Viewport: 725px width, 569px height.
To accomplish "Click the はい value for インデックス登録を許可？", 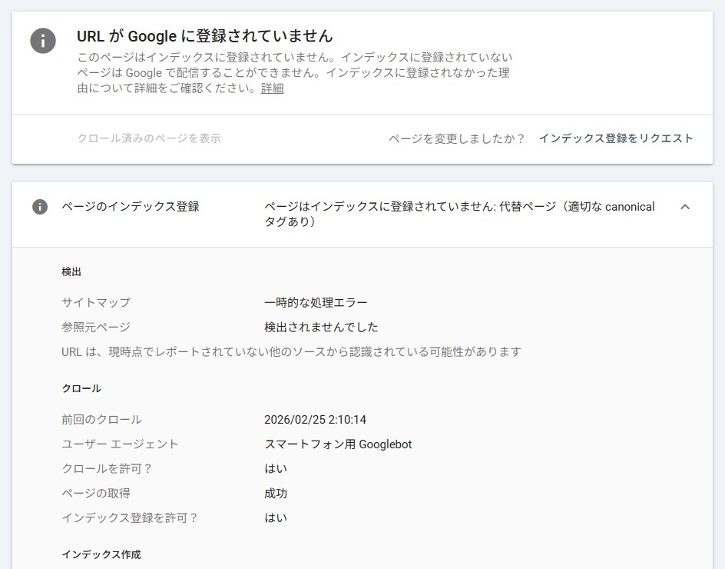I will (276, 517).
